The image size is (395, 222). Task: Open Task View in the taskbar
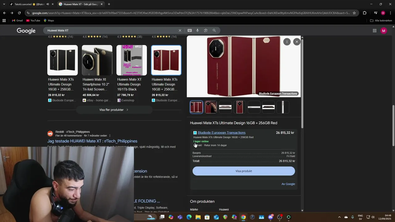[162, 217]
